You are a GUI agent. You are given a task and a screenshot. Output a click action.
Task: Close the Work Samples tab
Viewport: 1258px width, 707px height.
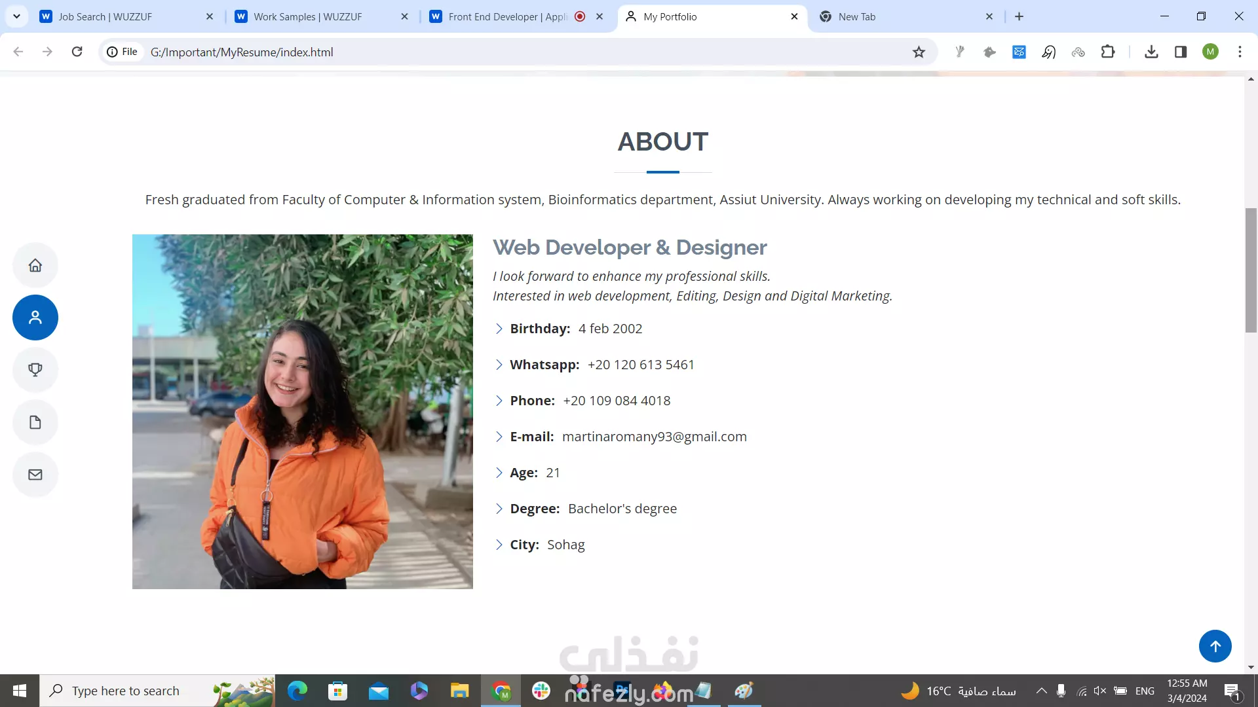(404, 16)
